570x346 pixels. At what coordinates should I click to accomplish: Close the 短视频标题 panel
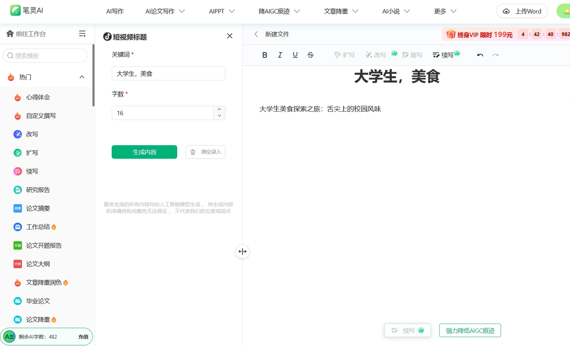tap(230, 36)
